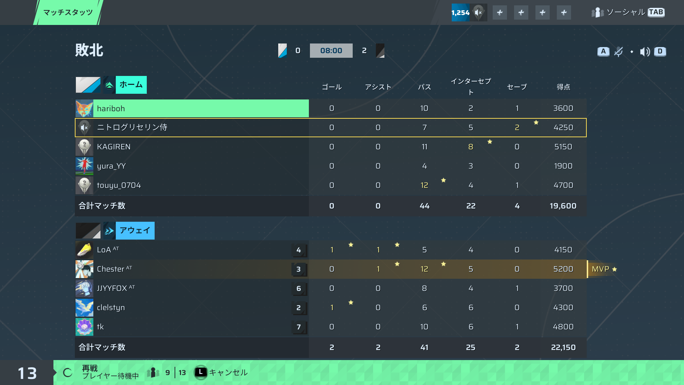Toggle the muted microphone icon
684x385 pixels.
tap(619, 52)
